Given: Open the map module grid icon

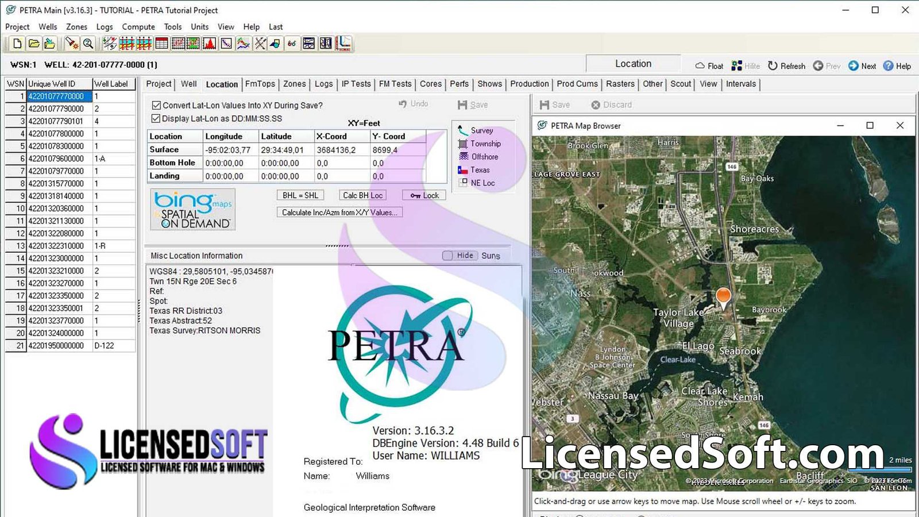Looking at the screenshot, I should coord(178,43).
